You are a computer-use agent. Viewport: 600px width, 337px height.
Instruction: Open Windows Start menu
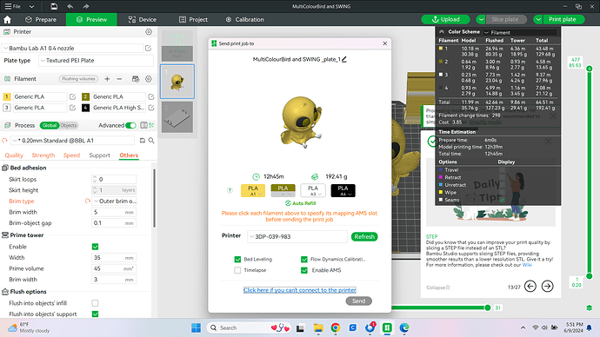[196, 327]
